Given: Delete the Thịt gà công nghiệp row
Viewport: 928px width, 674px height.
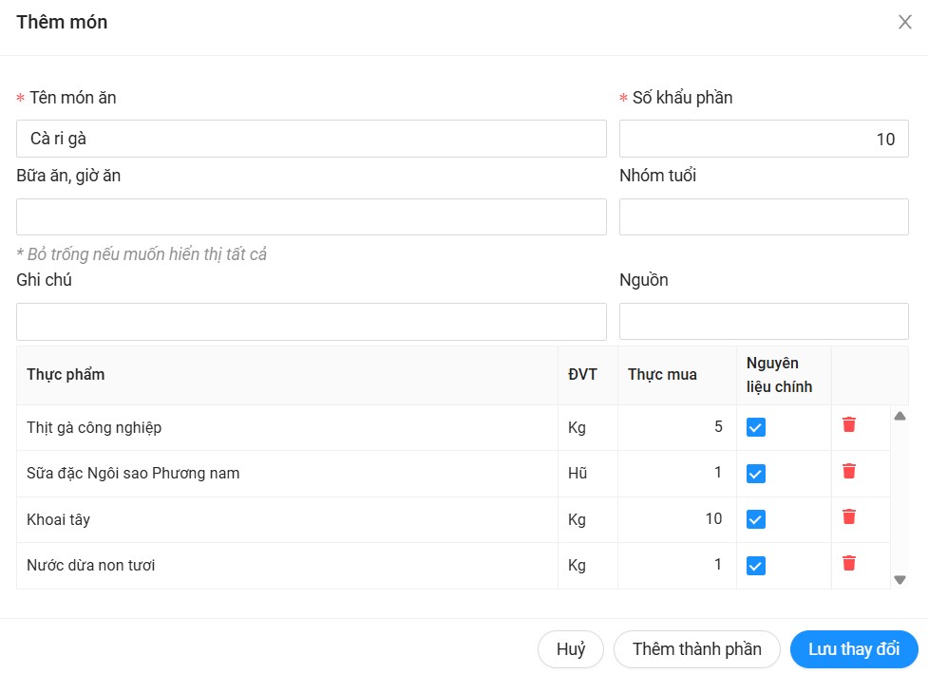Looking at the screenshot, I should (x=849, y=424).
